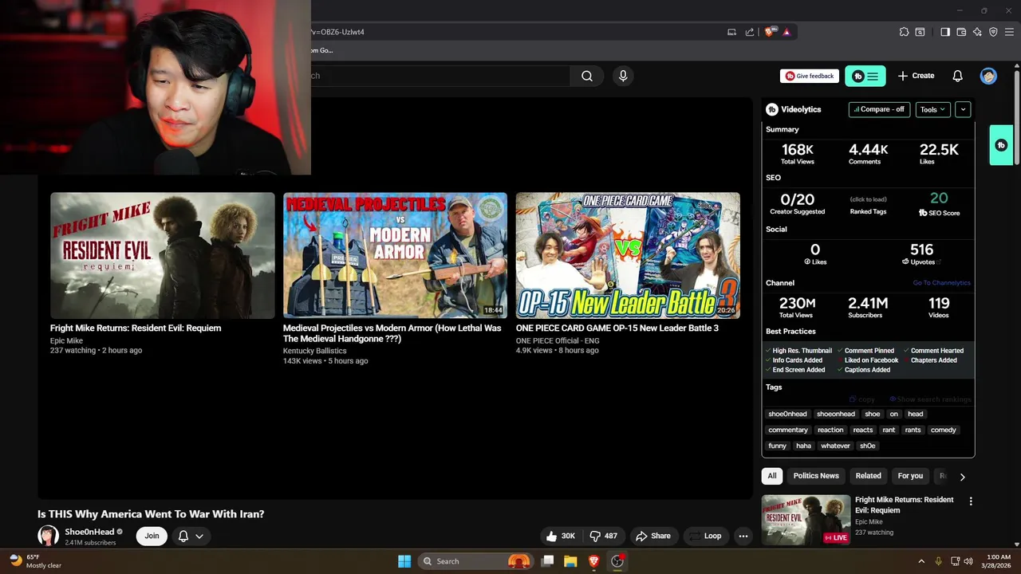
Task: Click the Brave browser taskbar icon
Action: [593, 561]
